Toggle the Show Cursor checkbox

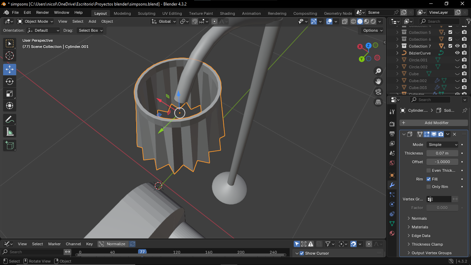(302, 253)
